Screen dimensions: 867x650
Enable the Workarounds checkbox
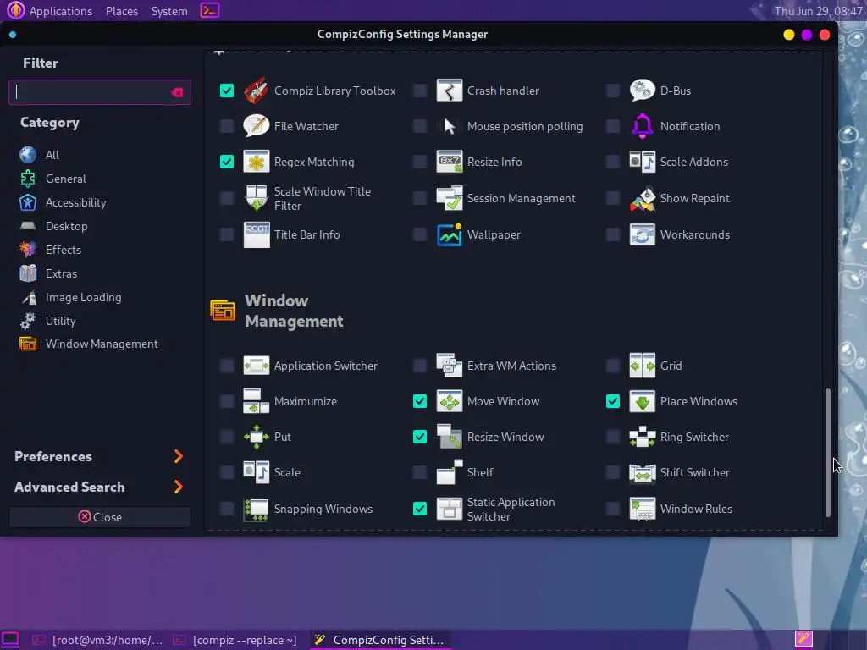(x=613, y=234)
